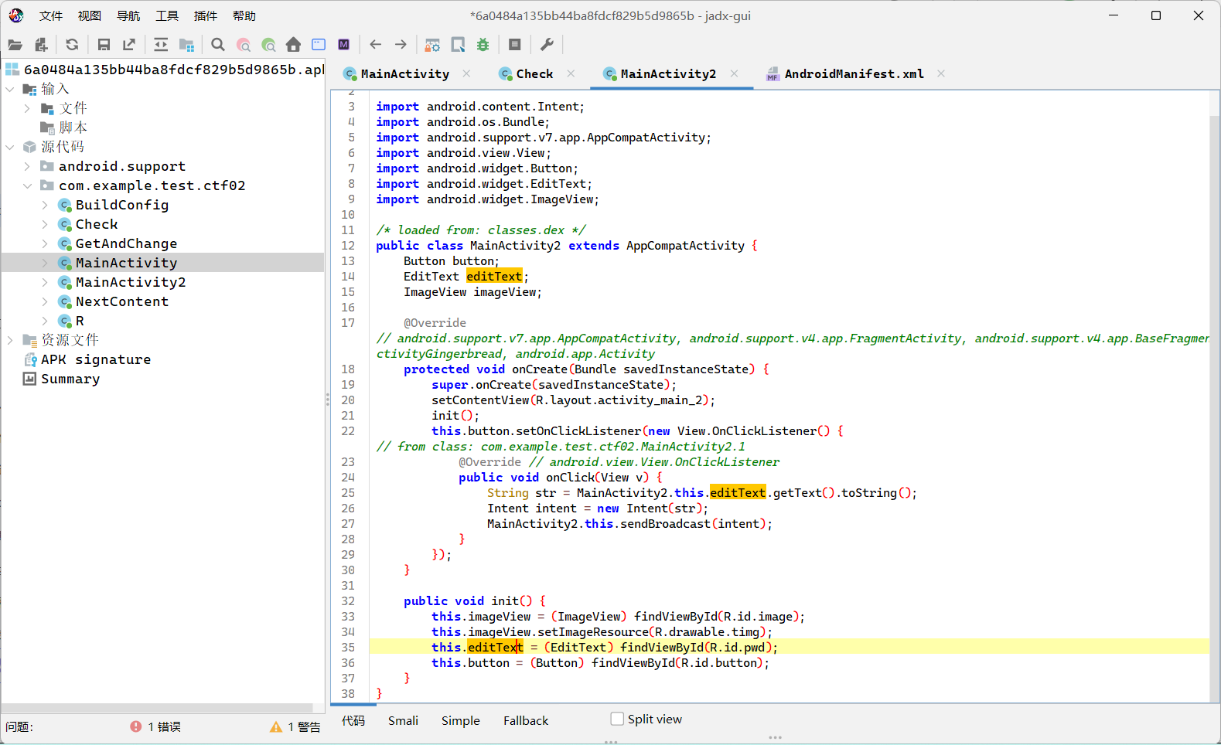Collapse the com.example.test.ctf02 package
The image size is (1221, 745).
point(27,185)
